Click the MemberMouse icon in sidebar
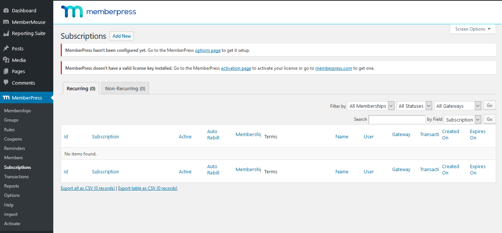 (x=6, y=22)
